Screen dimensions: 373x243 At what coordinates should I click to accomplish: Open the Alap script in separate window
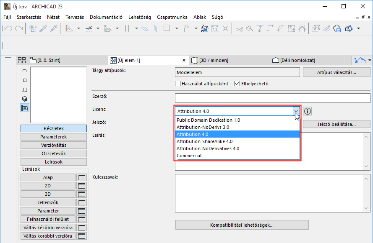pos(81,177)
